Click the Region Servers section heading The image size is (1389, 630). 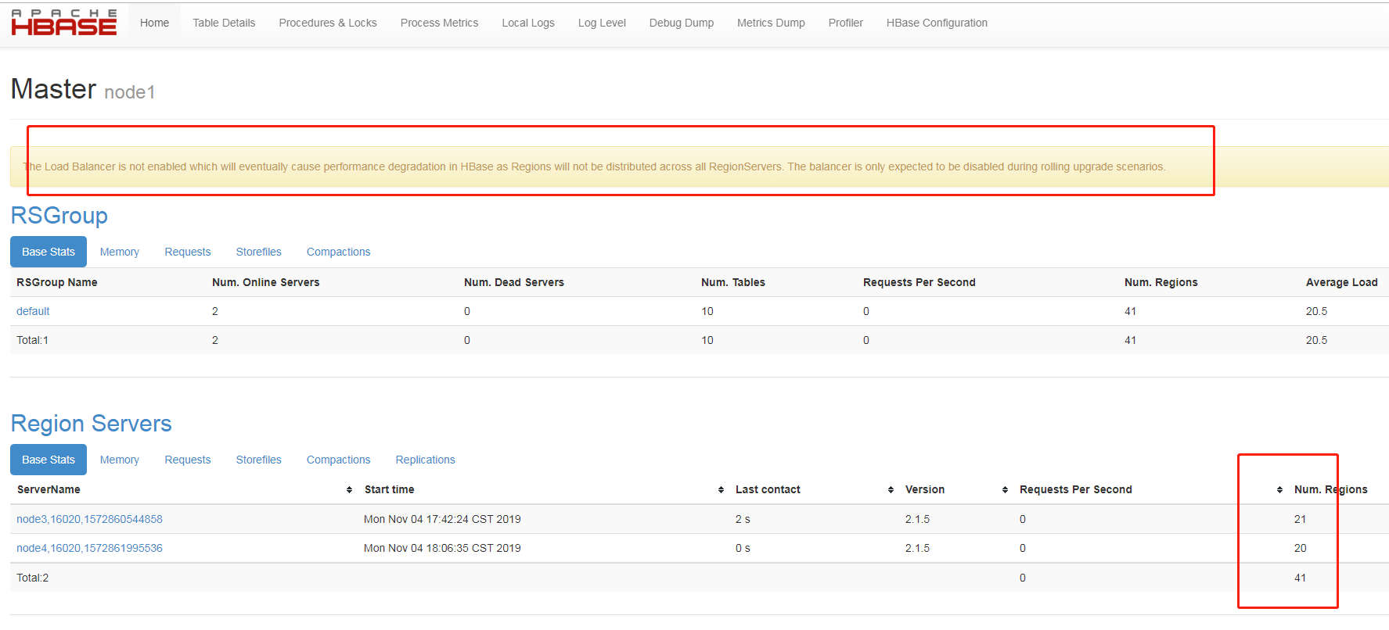(91, 423)
